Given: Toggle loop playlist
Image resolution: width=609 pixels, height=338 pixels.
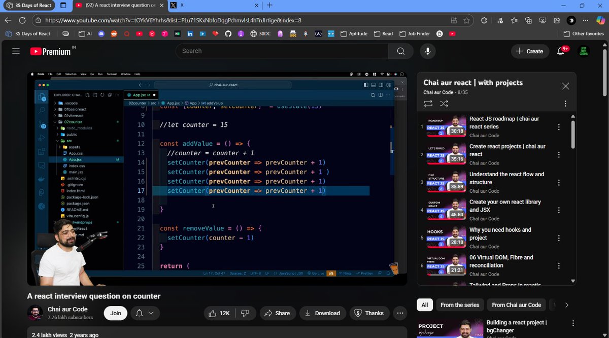Looking at the screenshot, I should (x=428, y=104).
